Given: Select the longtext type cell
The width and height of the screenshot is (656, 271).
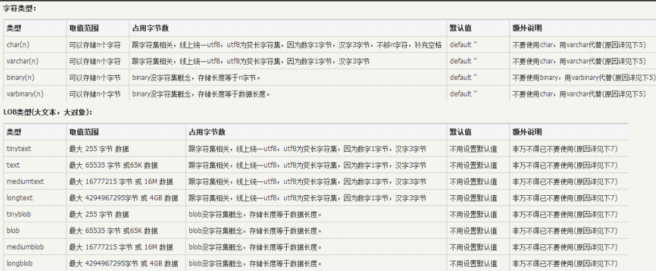Looking at the screenshot, I should (19, 198).
